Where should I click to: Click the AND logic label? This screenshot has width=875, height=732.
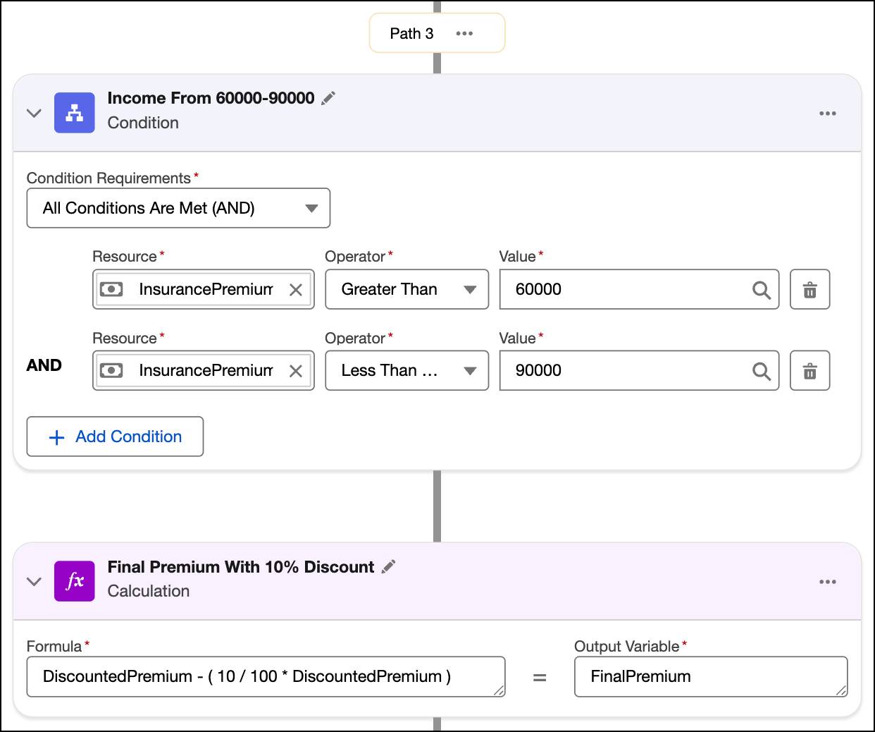click(44, 365)
